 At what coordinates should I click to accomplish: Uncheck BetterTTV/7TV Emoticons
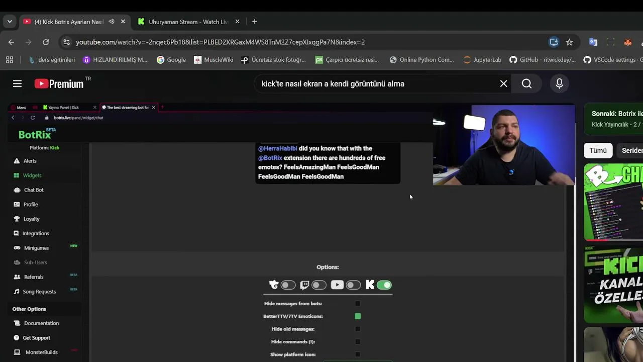point(358,316)
